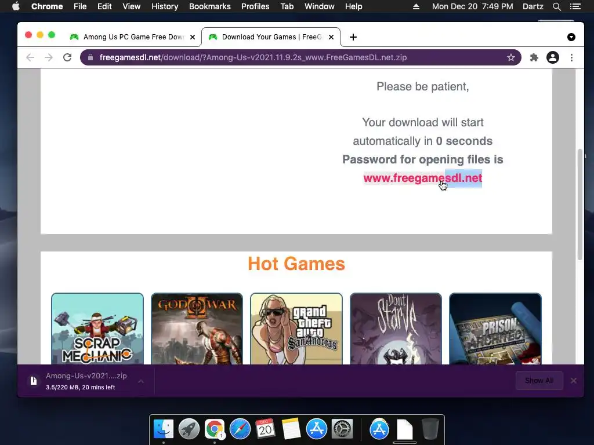Select the Download Your Games tab
The width and height of the screenshot is (594, 445).
pos(271,37)
